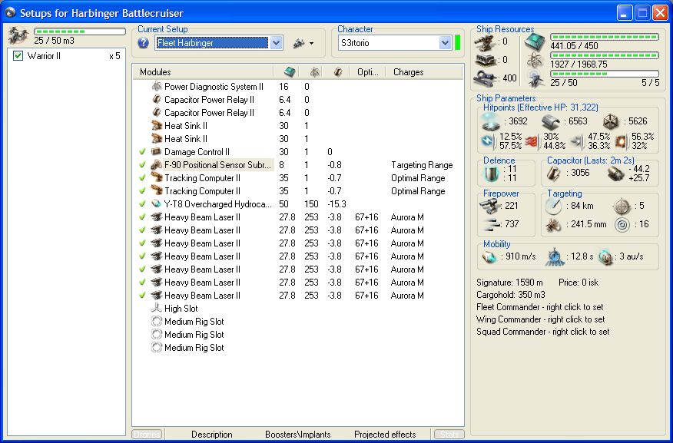
Task: Deactivate the F-90 Positional Sensor Subroutines module
Action: 142,165
